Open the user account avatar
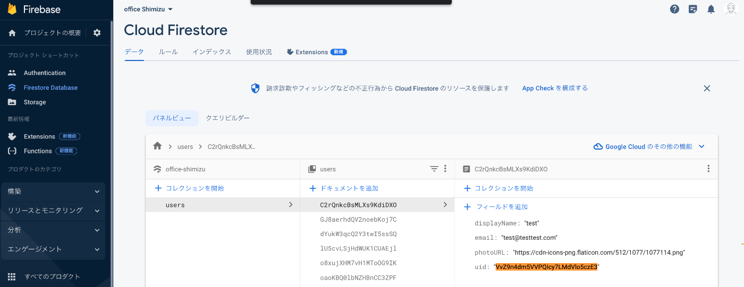Viewport: 744px width, 287px height. [731, 8]
